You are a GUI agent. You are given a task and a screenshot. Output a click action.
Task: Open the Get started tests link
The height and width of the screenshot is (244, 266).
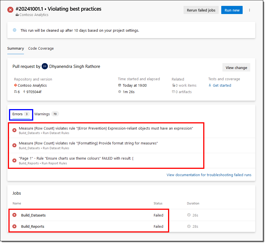(x=222, y=85)
